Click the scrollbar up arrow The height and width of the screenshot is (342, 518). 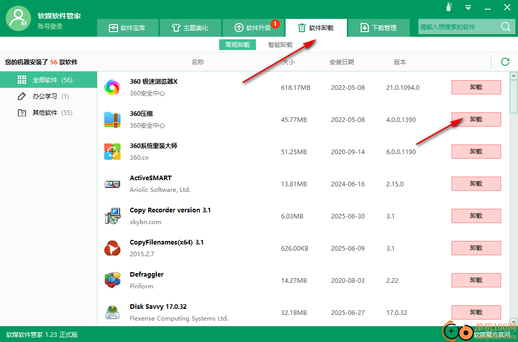[x=513, y=76]
